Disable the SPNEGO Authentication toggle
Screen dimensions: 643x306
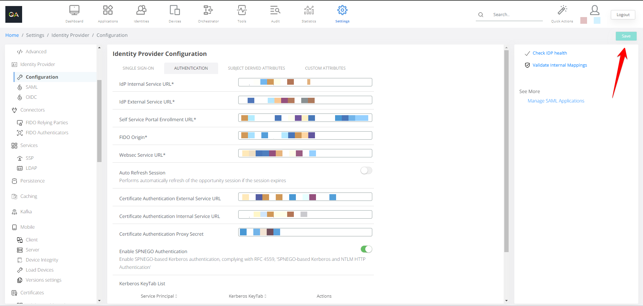[x=366, y=249]
